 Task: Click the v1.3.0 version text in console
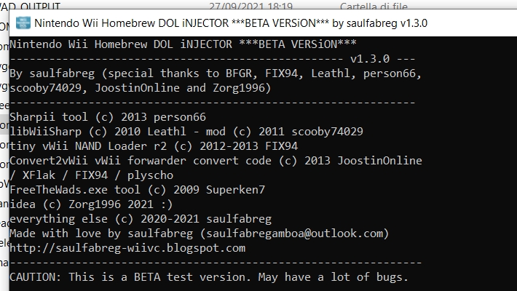[x=370, y=59]
